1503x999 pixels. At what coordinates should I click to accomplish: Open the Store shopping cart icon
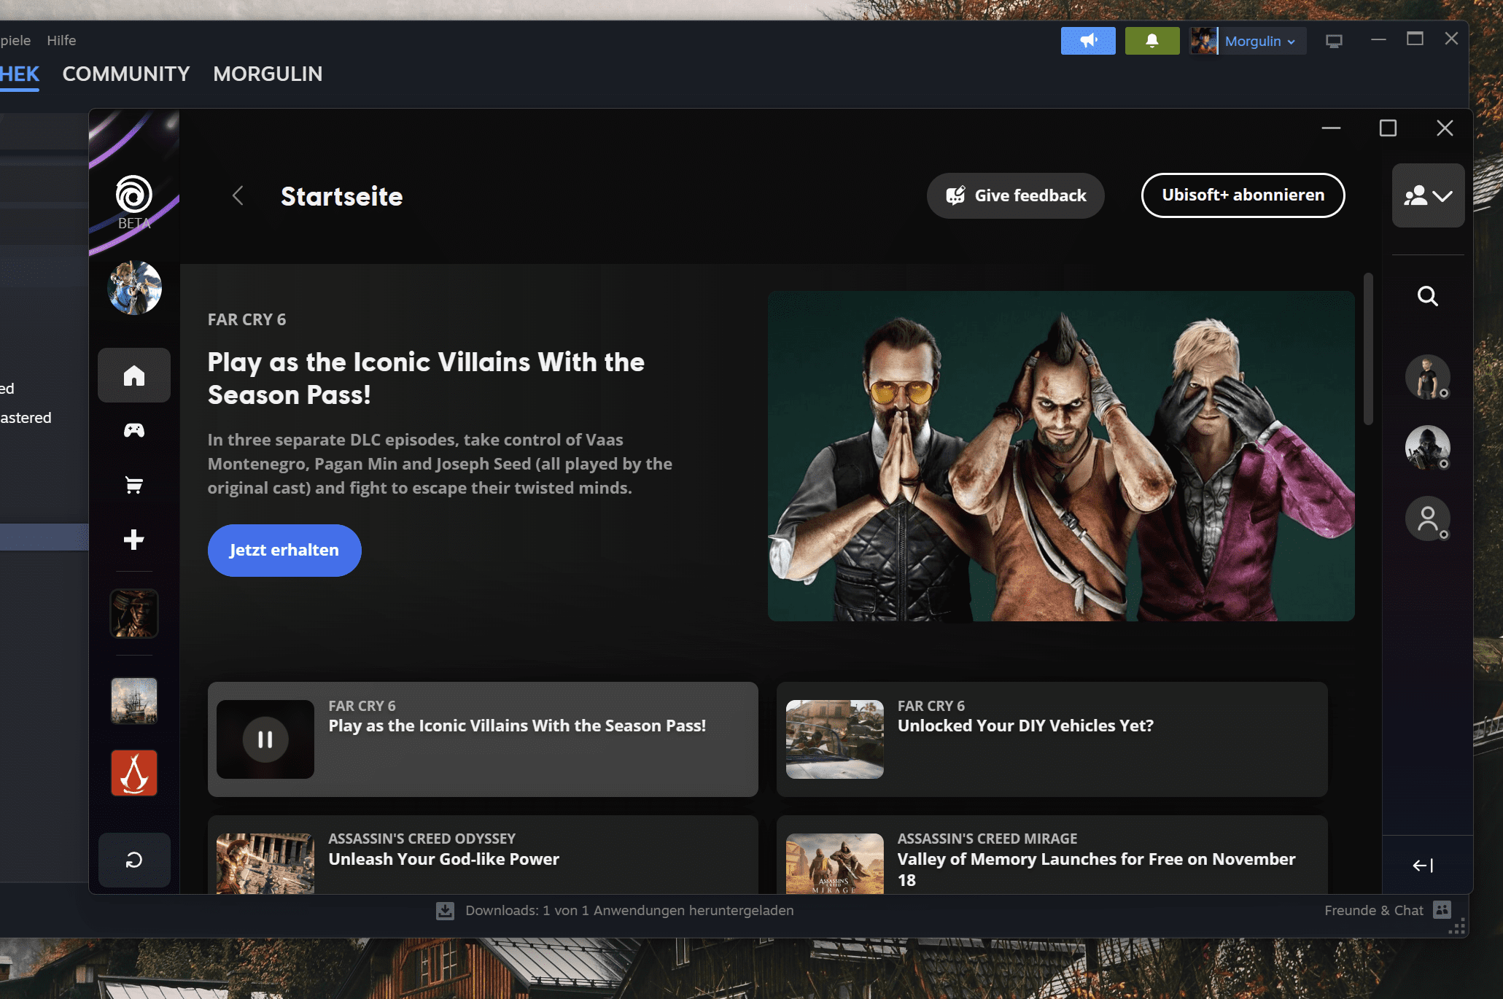(x=134, y=485)
